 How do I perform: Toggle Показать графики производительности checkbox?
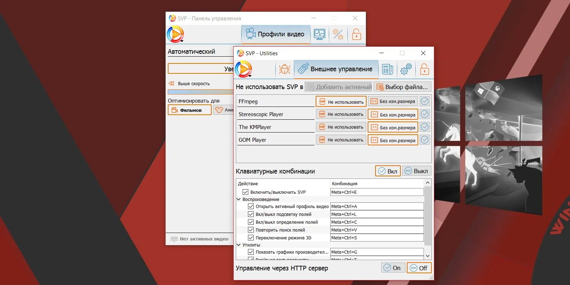pyautogui.click(x=251, y=252)
